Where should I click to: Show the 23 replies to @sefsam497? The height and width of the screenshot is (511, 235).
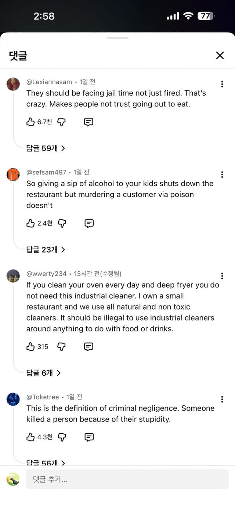coord(46,250)
